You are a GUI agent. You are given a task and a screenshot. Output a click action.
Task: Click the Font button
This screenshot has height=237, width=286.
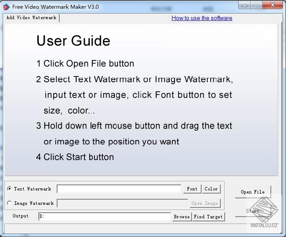point(192,189)
